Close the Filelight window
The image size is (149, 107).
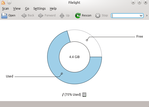click(x=145, y=2)
